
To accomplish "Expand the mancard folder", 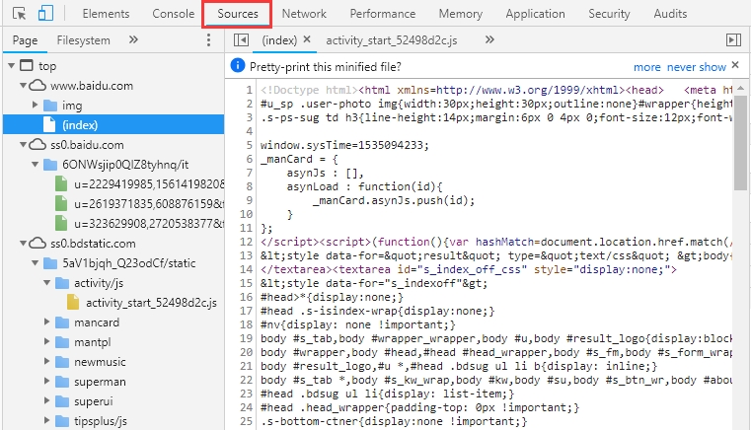I will [48, 322].
